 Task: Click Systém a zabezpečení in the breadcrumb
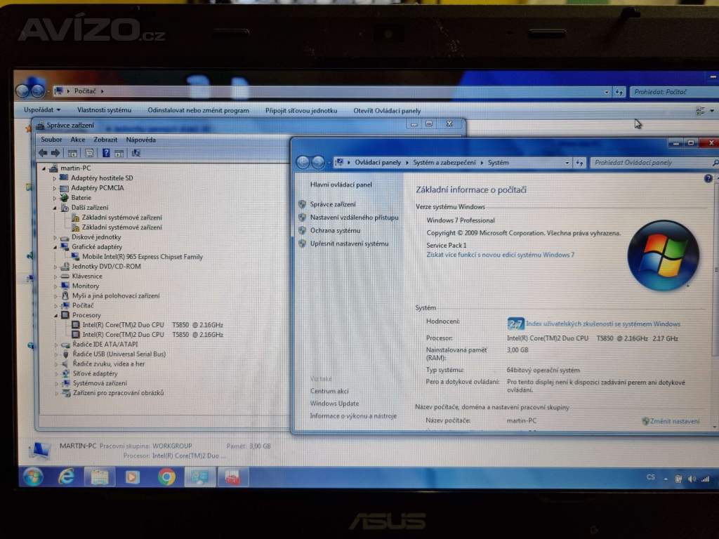(x=444, y=163)
